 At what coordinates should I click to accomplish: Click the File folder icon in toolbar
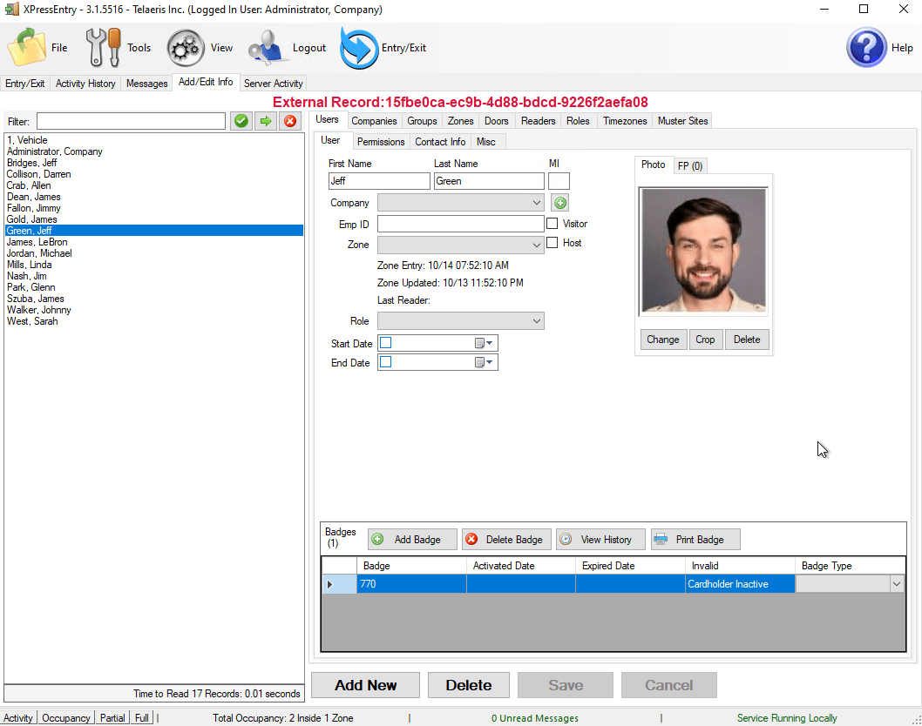tap(27, 48)
